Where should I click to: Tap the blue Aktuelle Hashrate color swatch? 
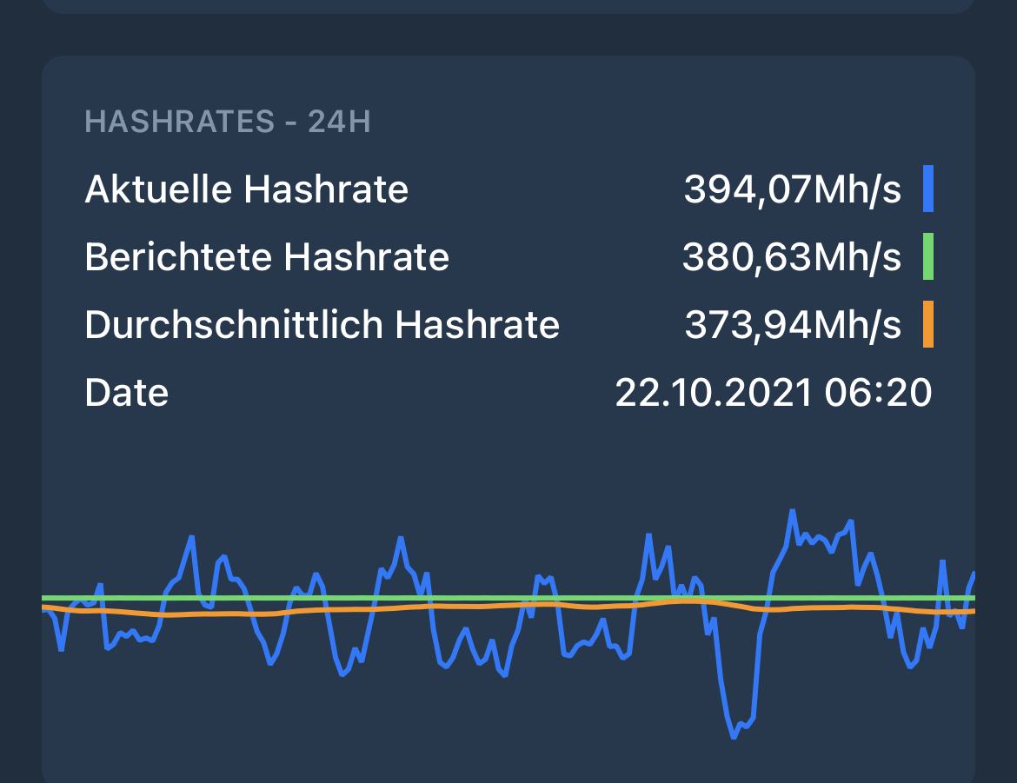point(928,189)
